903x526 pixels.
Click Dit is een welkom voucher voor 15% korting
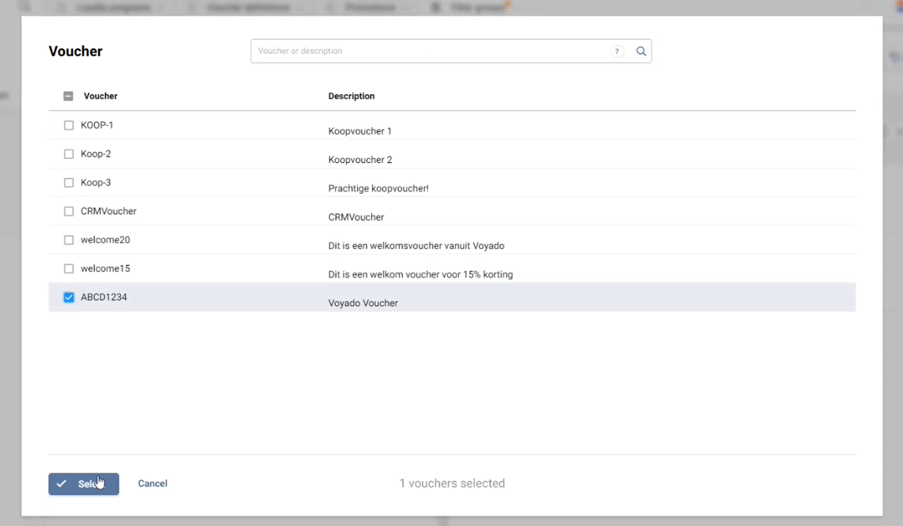pos(420,274)
